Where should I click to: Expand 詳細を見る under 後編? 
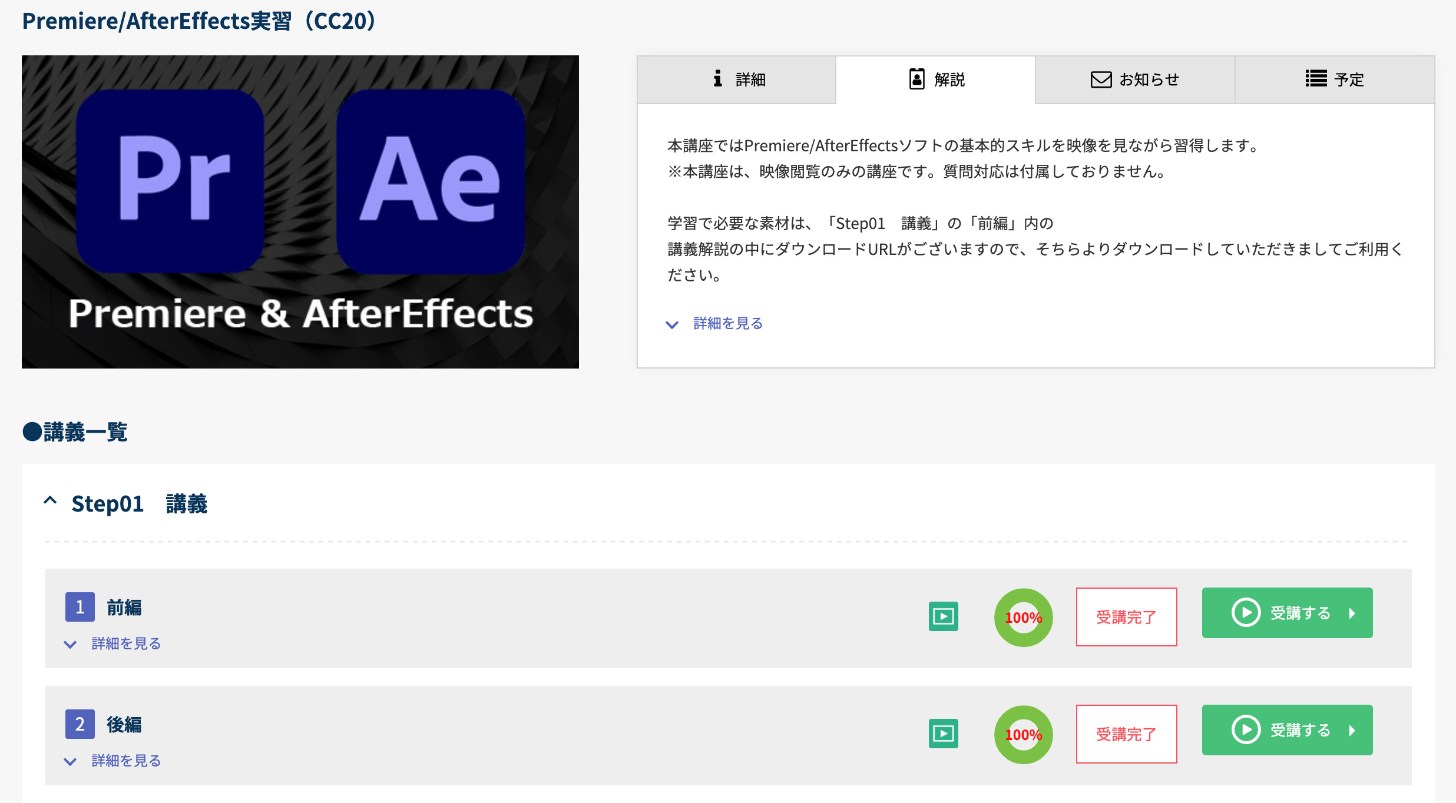pos(126,761)
